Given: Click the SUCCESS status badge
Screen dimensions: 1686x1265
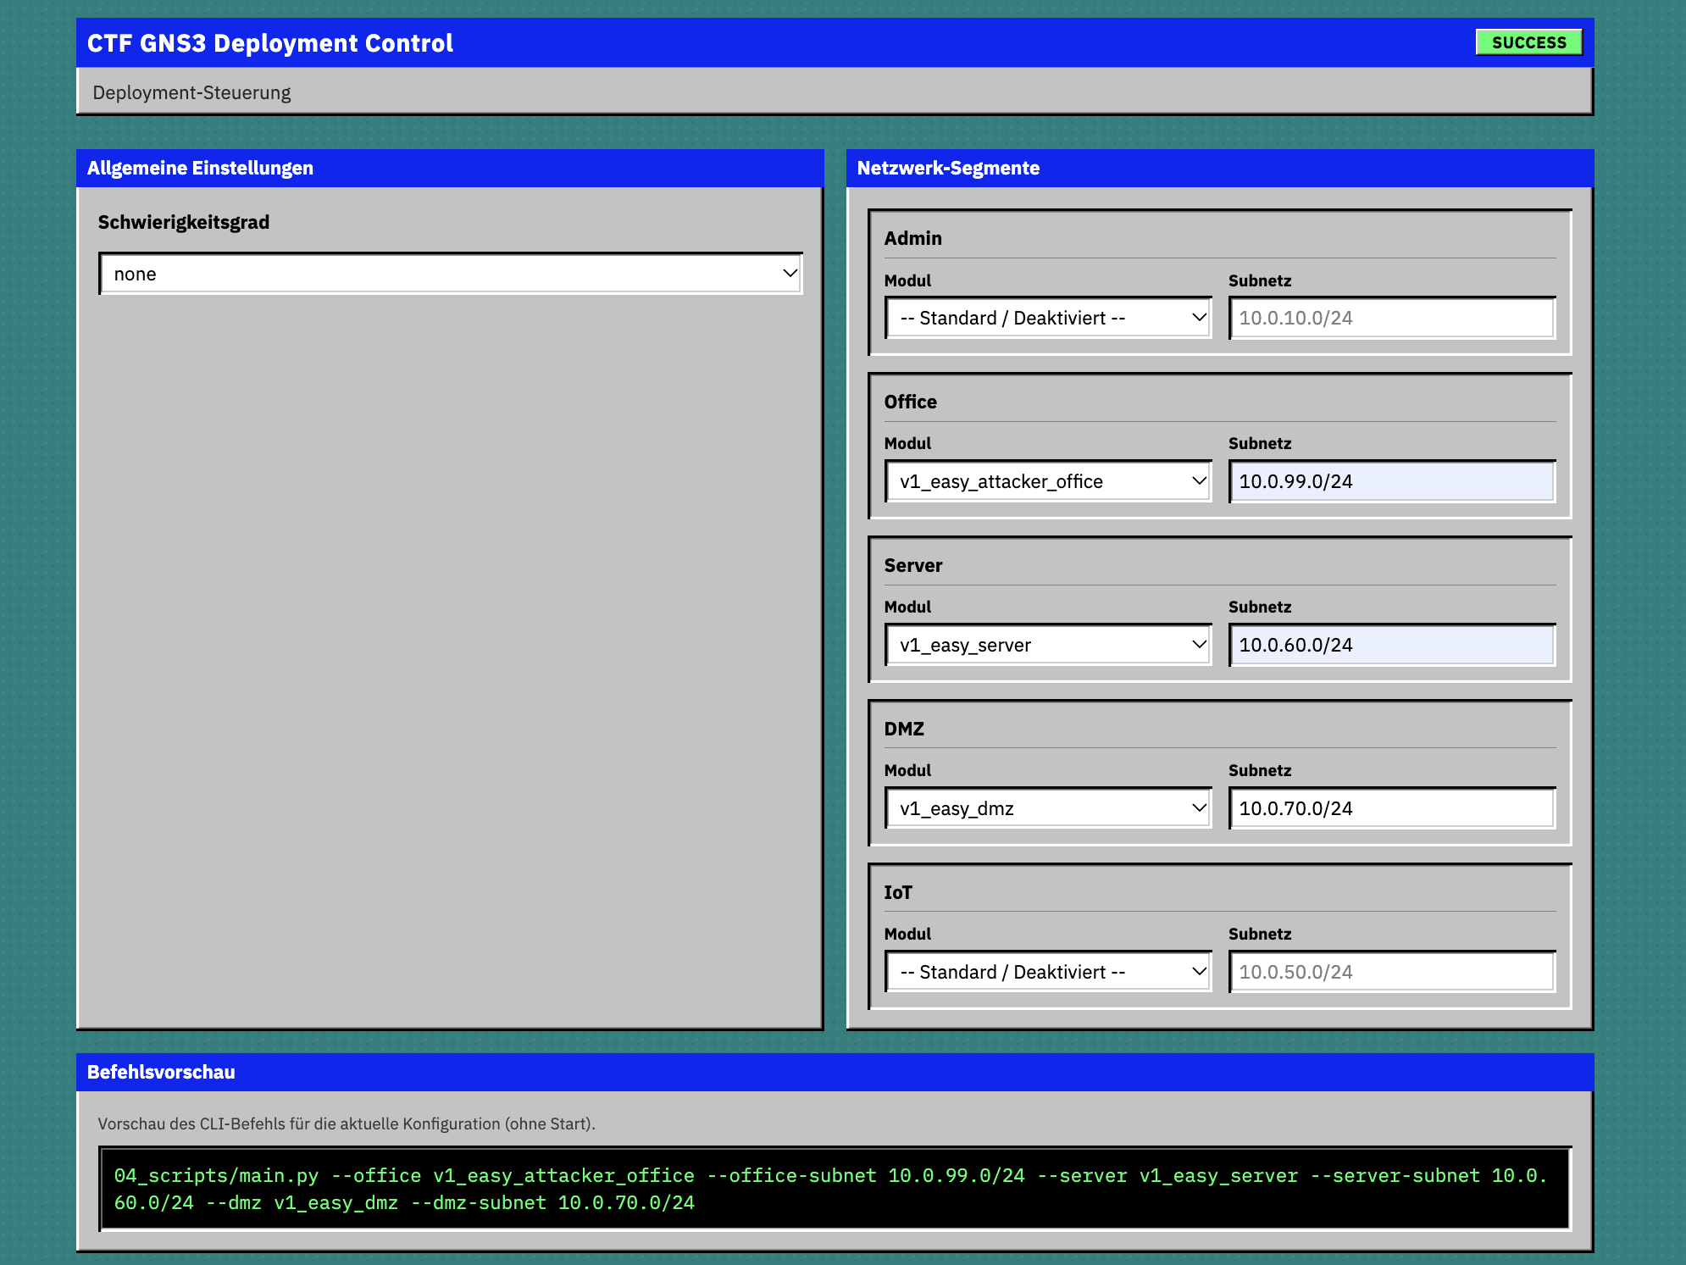Looking at the screenshot, I should pos(1529,42).
